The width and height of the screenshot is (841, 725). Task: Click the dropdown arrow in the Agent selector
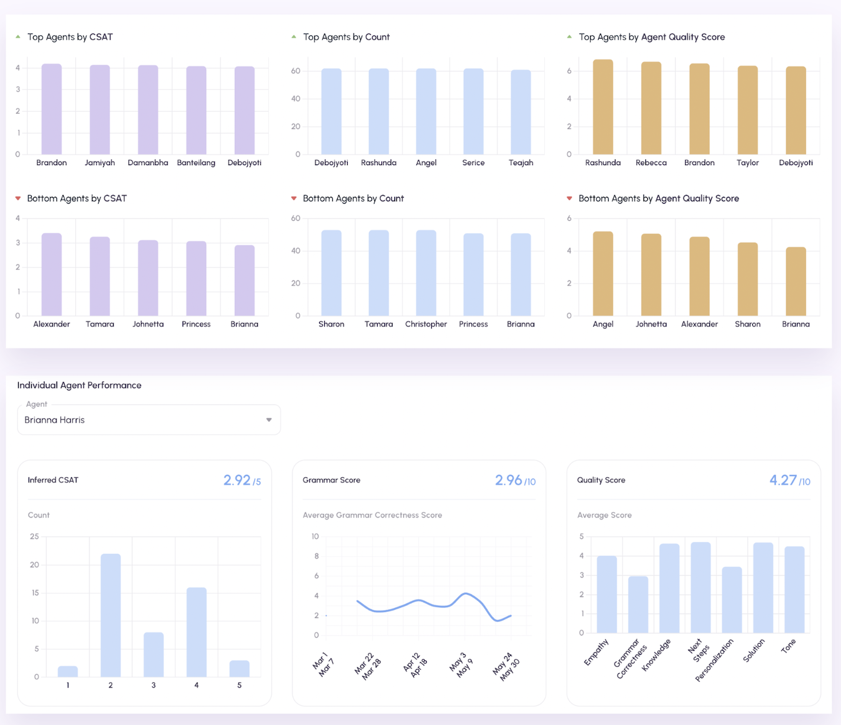pos(269,420)
